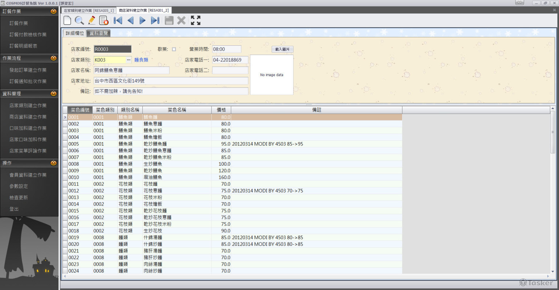Collapse the 作業流程 sidebar section

click(x=29, y=58)
